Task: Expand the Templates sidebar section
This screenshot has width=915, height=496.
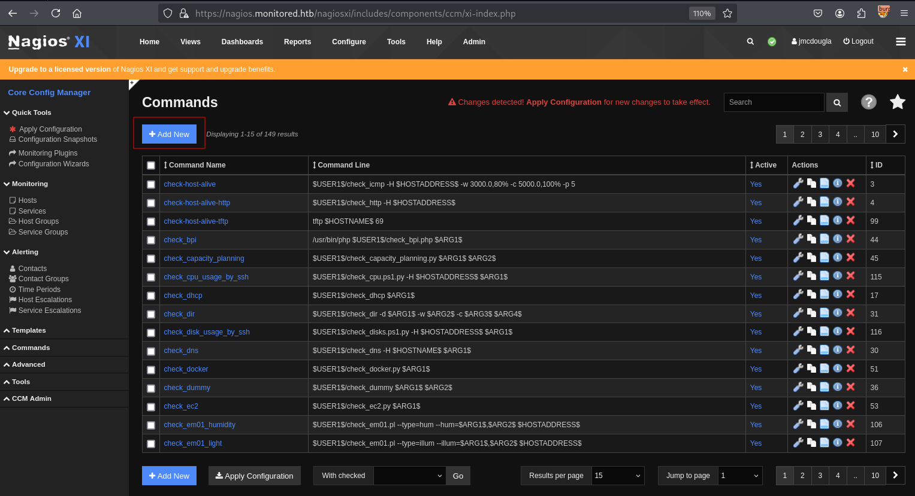Action: point(25,330)
